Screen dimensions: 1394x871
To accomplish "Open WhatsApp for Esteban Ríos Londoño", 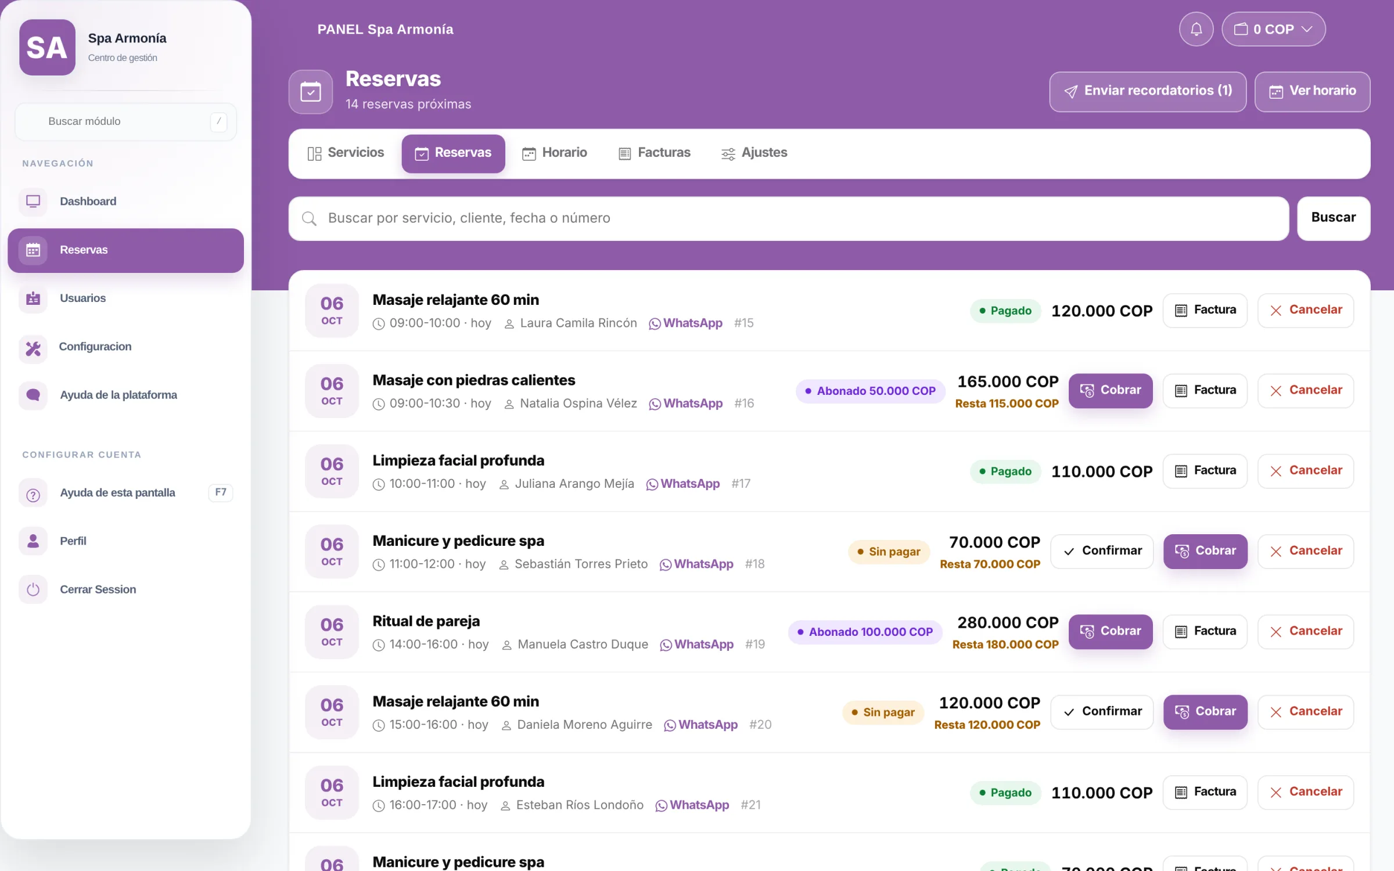I will tap(692, 805).
